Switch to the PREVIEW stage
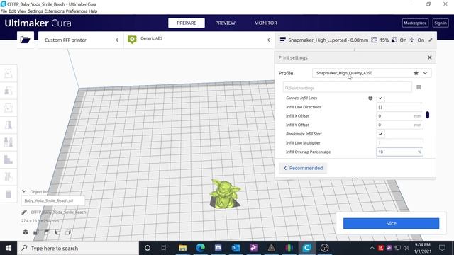This screenshot has height=255, width=454. (226, 23)
